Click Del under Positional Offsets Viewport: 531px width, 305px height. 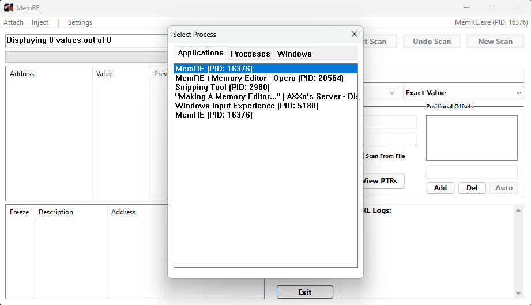pyautogui.click(x=472, y=188)
